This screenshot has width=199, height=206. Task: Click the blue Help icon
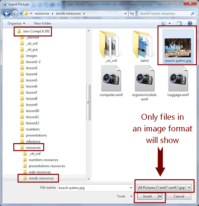[x=190, y=23]
